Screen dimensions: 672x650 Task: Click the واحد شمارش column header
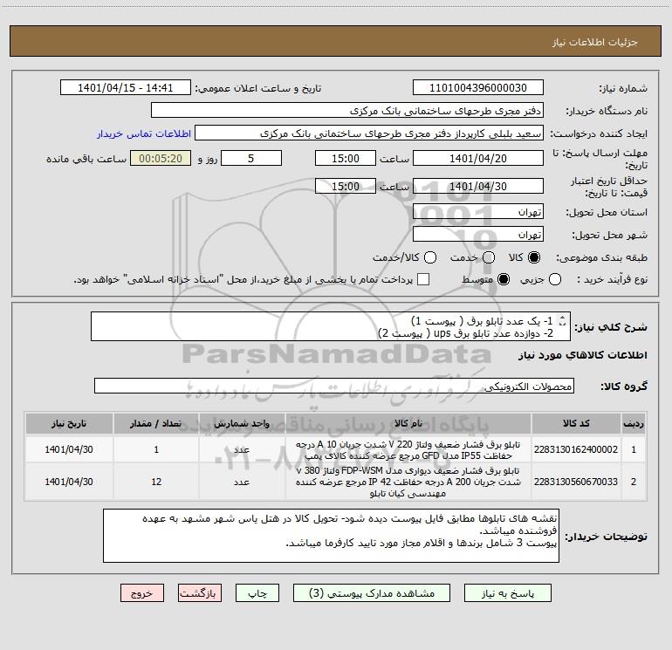click(242, 423)
